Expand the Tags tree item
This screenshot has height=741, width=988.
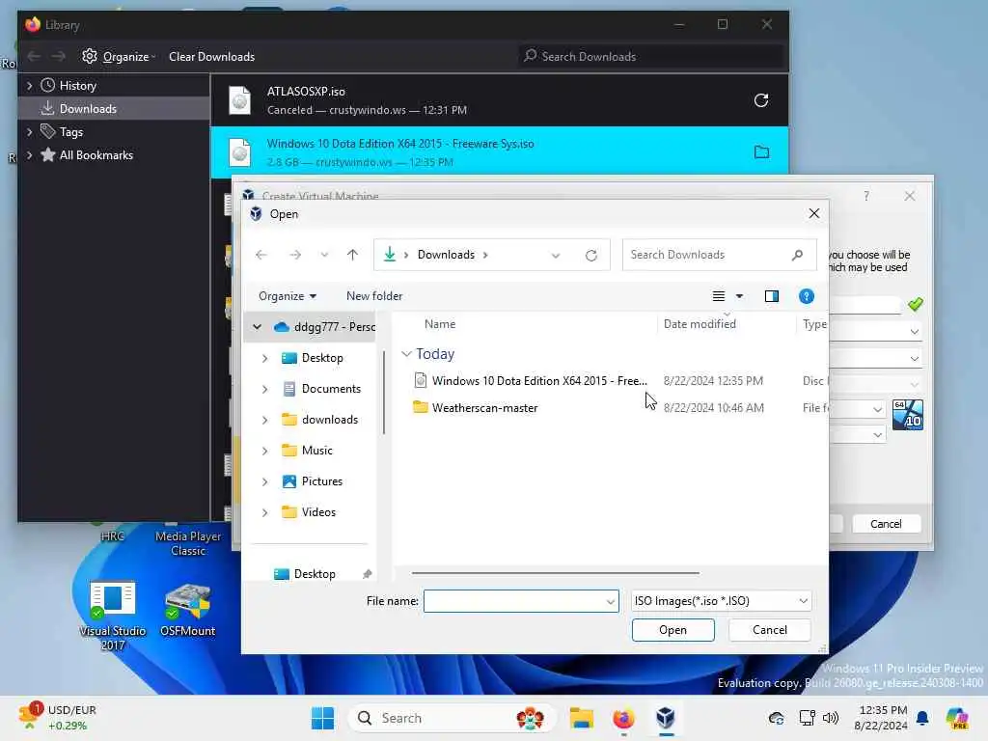tap(29, 131)
